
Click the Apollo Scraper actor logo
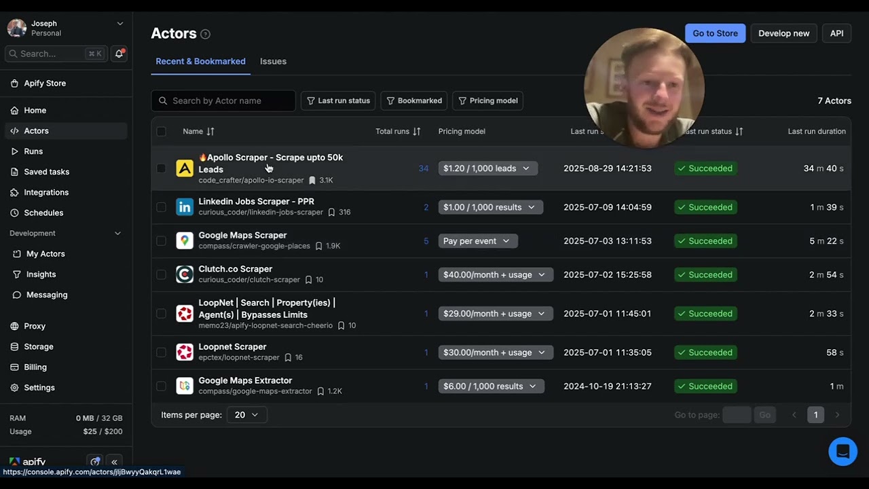185,168
